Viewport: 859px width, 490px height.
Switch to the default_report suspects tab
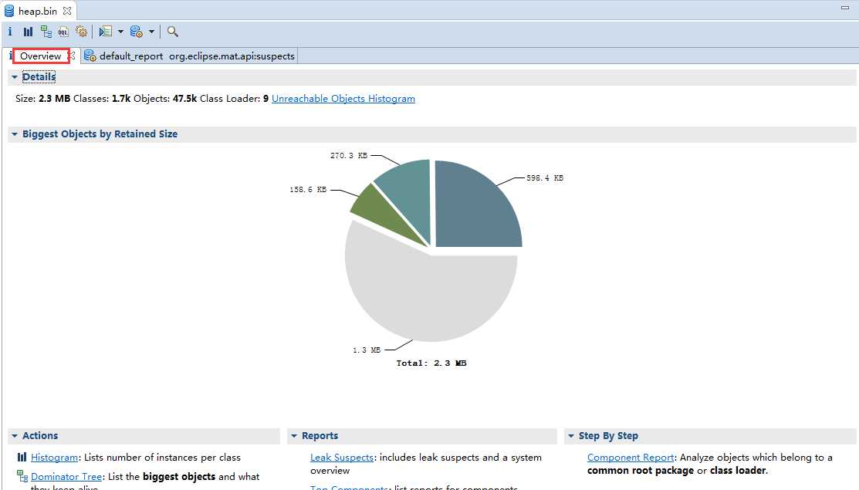tap(190, 56)
